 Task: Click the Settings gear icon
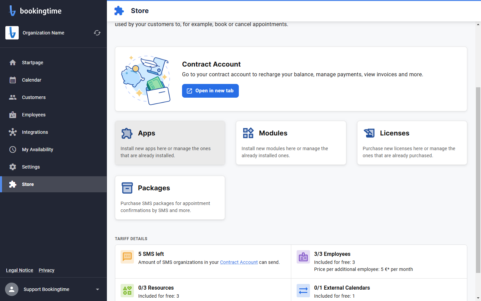[x=13, y=167]
